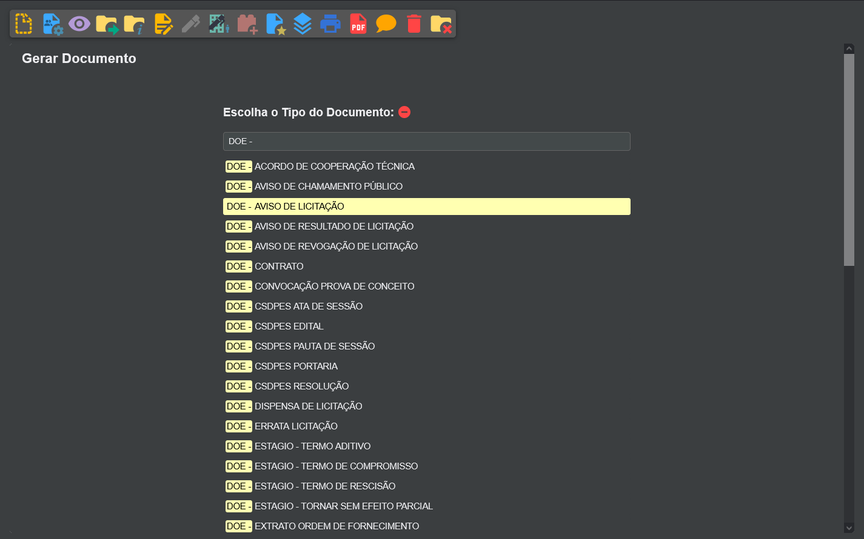Open the orange comment bubble icon
This screenshot has width=864, height=539.
[386, 24]
